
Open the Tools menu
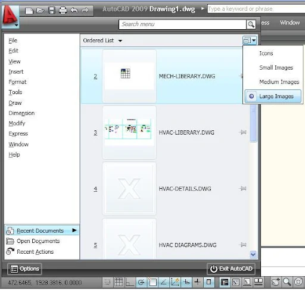point(15,92)
